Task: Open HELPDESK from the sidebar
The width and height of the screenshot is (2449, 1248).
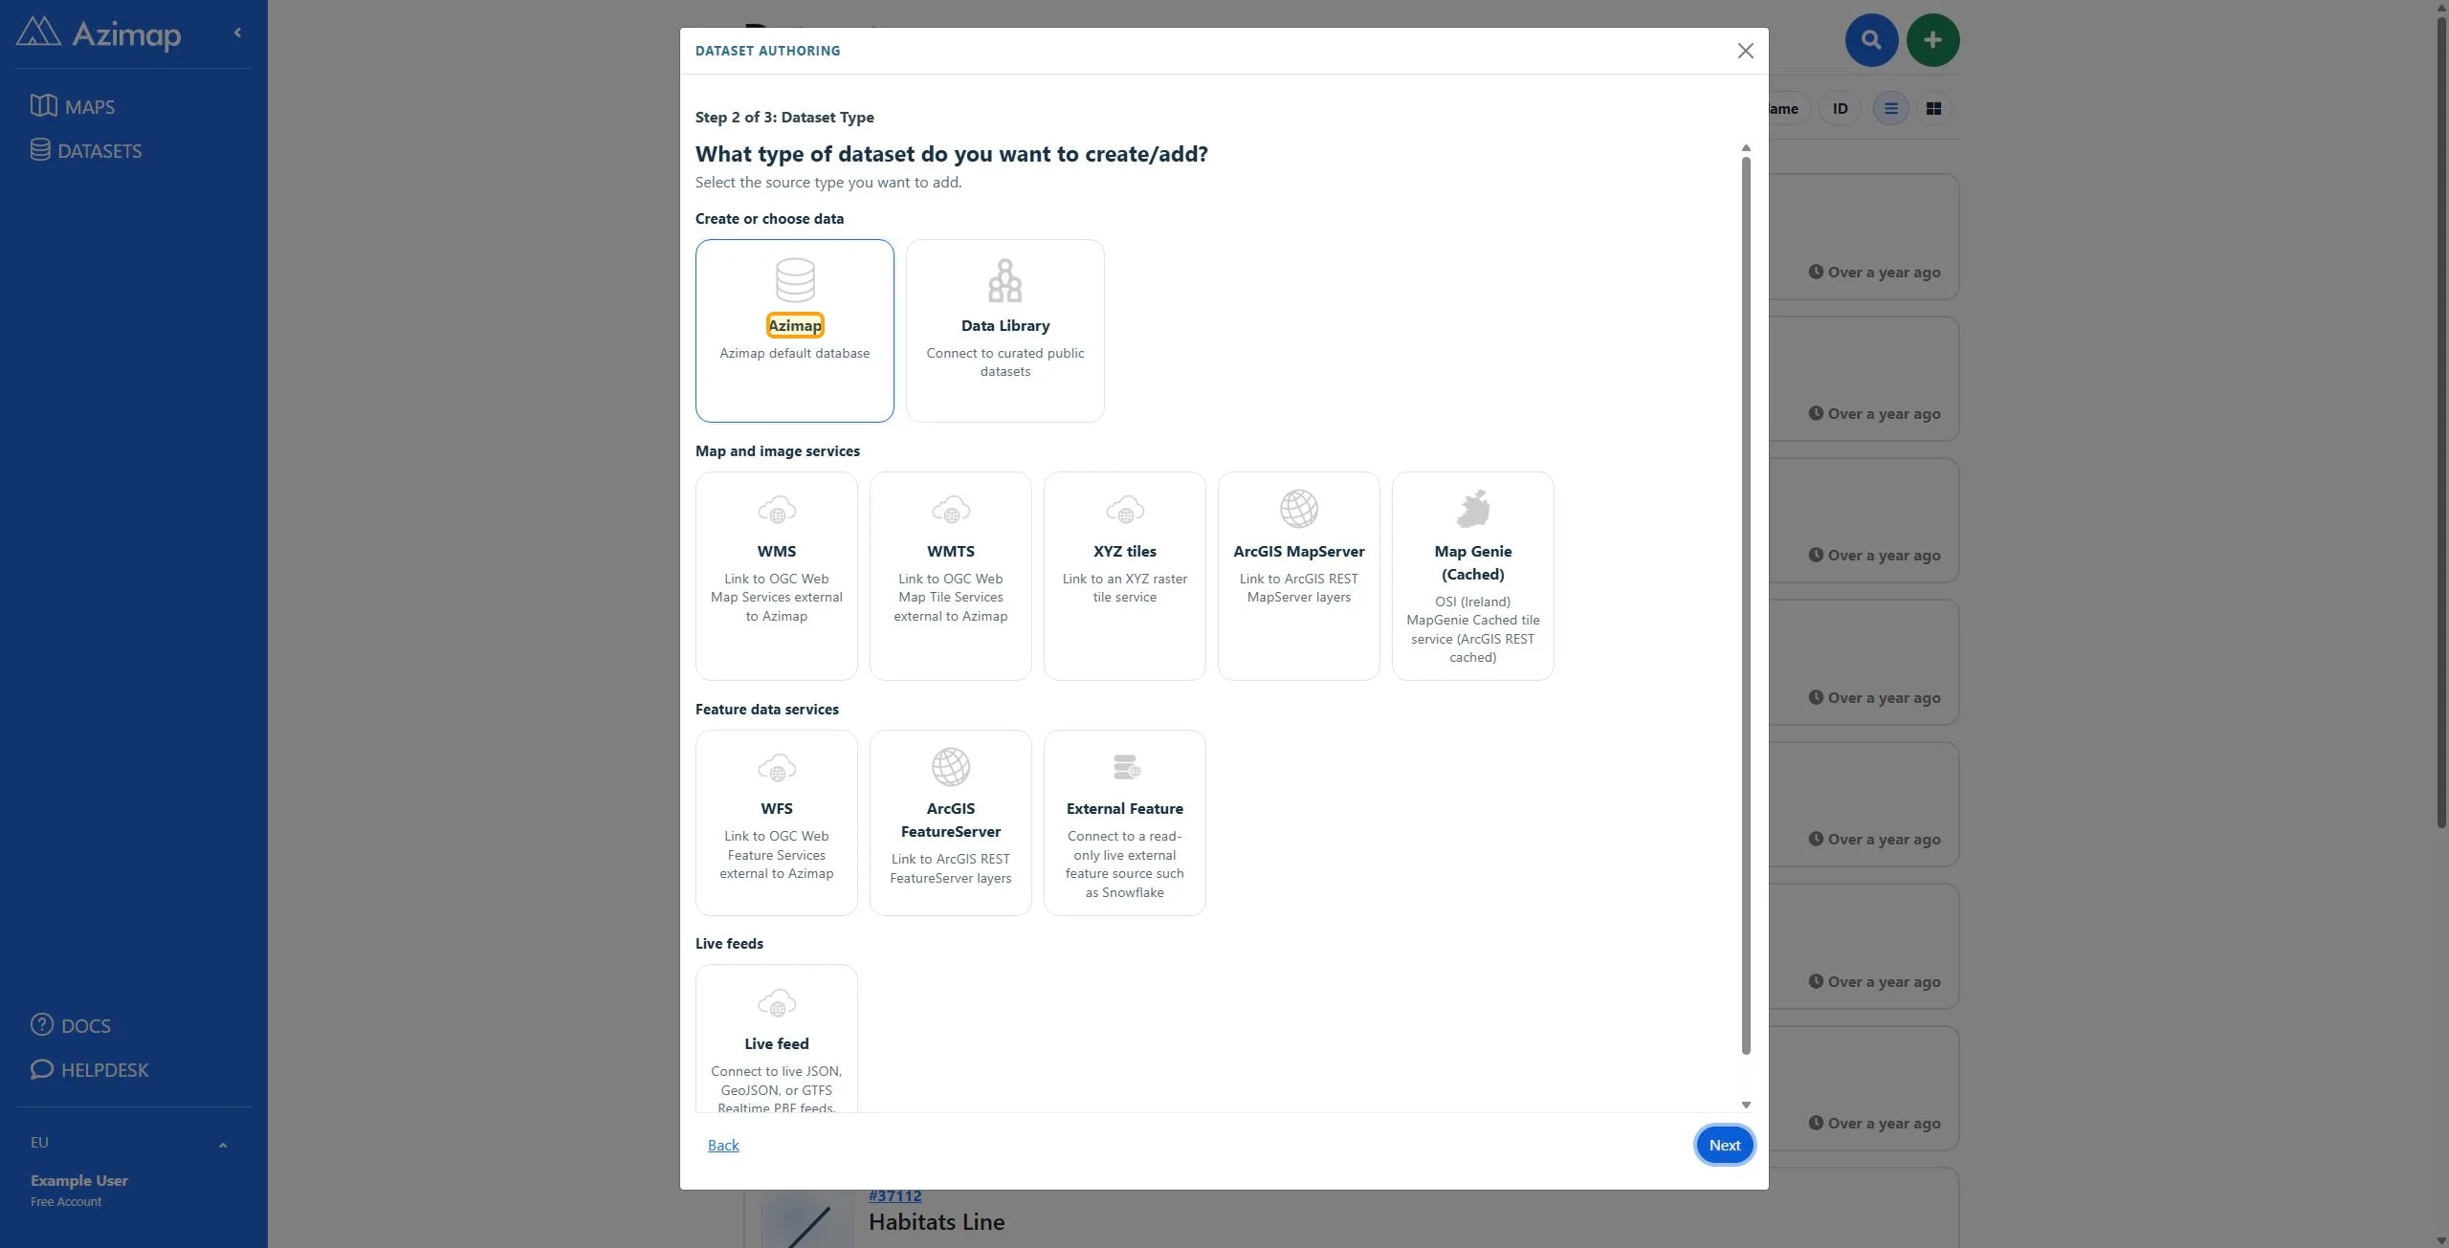Action: pyautogui.click(x=105, y=1070)
